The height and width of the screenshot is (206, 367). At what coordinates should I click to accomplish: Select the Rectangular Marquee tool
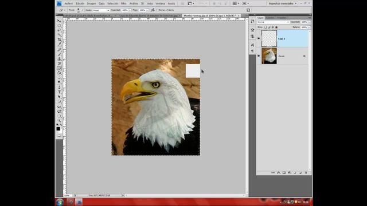59,25
